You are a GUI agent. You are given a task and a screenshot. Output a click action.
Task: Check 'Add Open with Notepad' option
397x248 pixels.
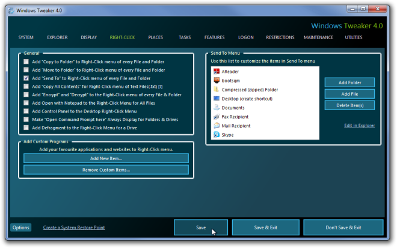pyautogui.click(x=26, y=103)
